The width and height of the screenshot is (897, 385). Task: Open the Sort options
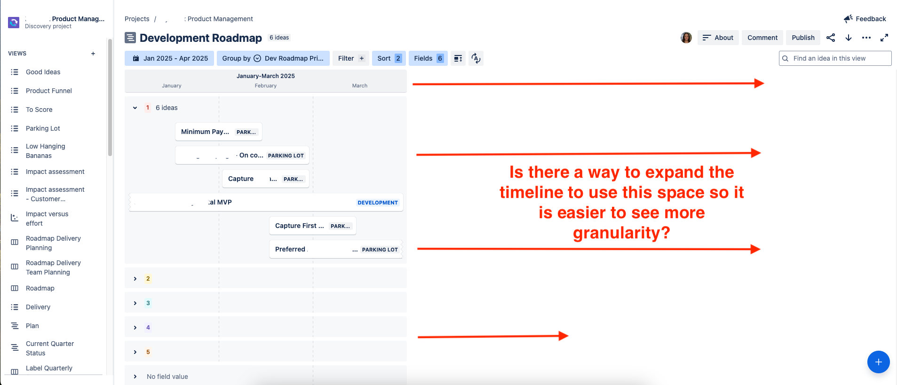coord(389,58)
